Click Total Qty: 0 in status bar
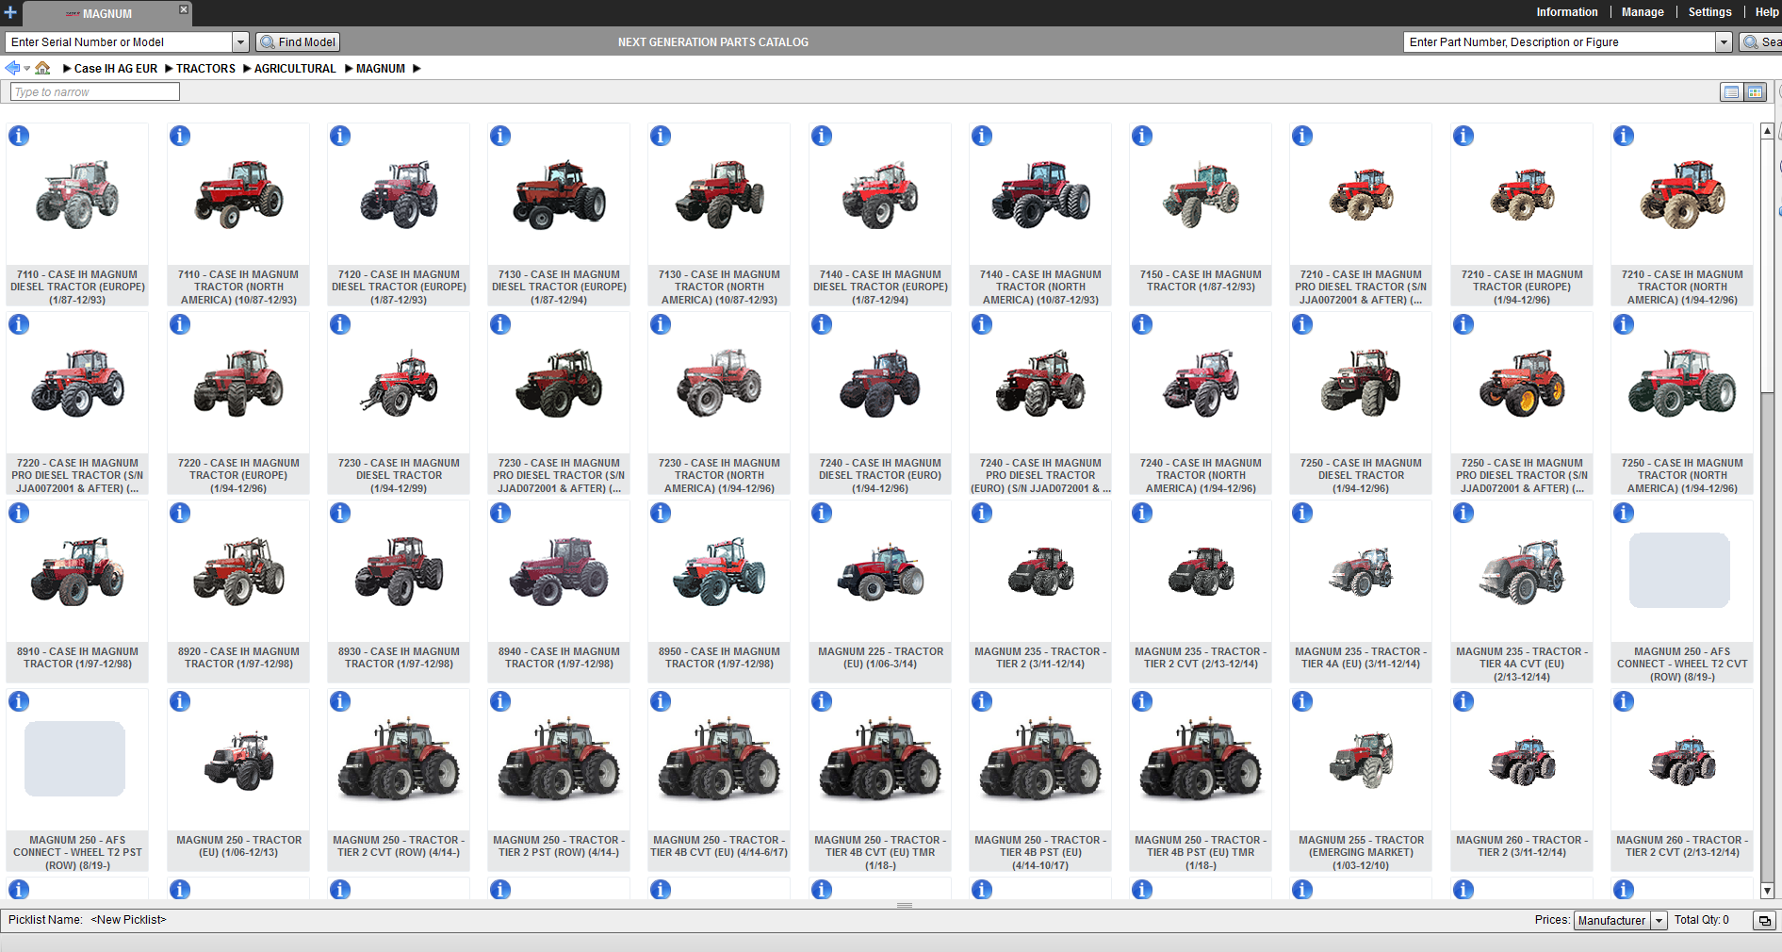 [x=1701, y=920]
